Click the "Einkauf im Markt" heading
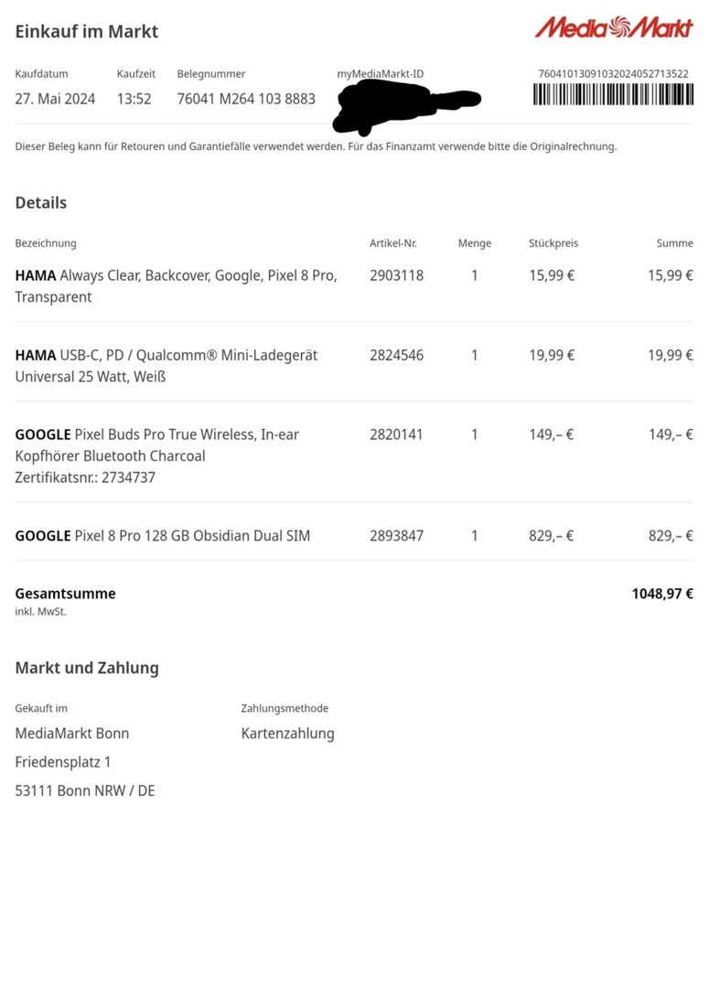This screenshot has height=988, width=709. click(x=87, y=31)
